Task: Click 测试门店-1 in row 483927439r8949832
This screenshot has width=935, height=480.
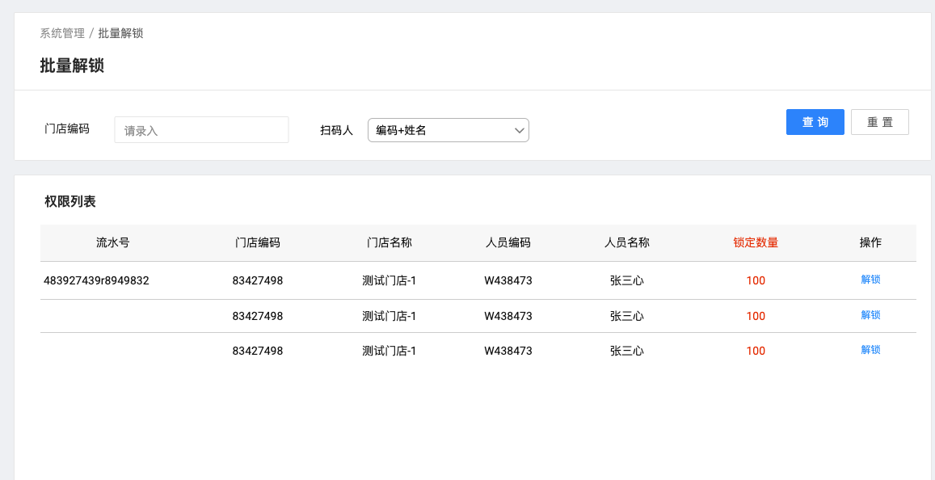Action: [390, 281]
